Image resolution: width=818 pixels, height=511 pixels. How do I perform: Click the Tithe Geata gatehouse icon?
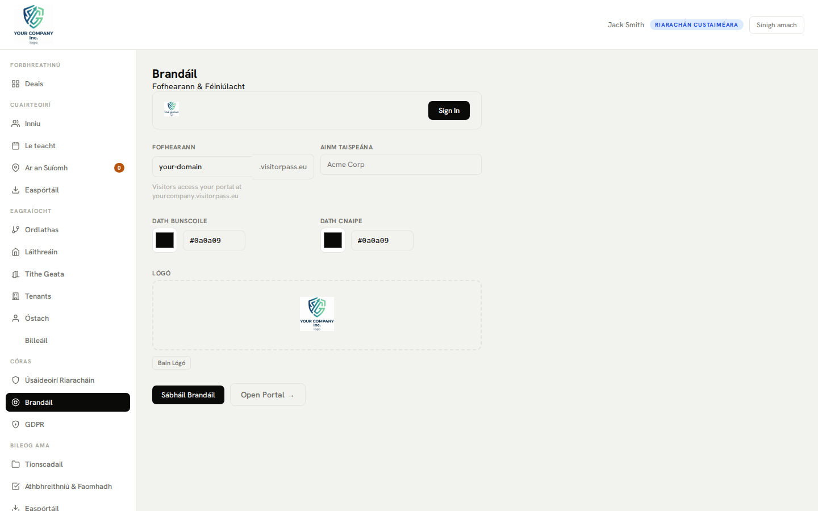pyautogui.click(x=15, y=274)
